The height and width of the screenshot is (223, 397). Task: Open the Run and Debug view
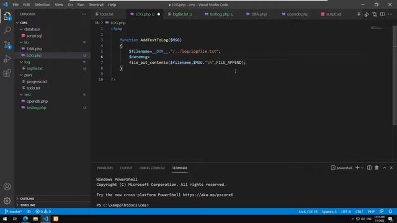click(7, 59)
